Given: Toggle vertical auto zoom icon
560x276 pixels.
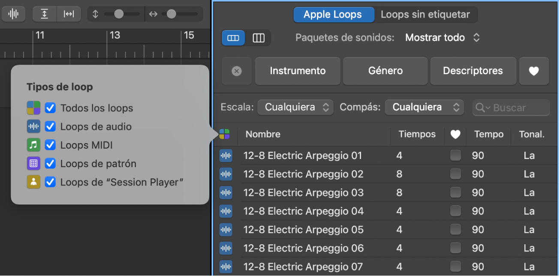Looking at the screenshot, I should tap(45, 14).
